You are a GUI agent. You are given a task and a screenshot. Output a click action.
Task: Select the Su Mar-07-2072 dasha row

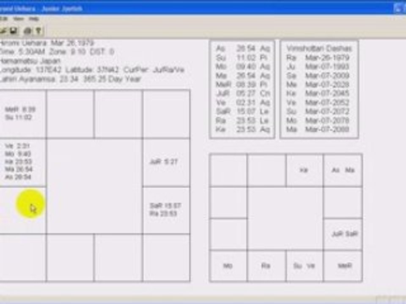tap(318, 111)
